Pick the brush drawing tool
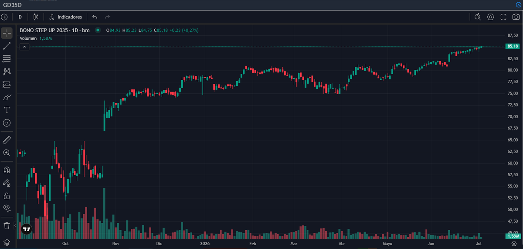This screenshot has height=249, width=523. pos(7,97)
